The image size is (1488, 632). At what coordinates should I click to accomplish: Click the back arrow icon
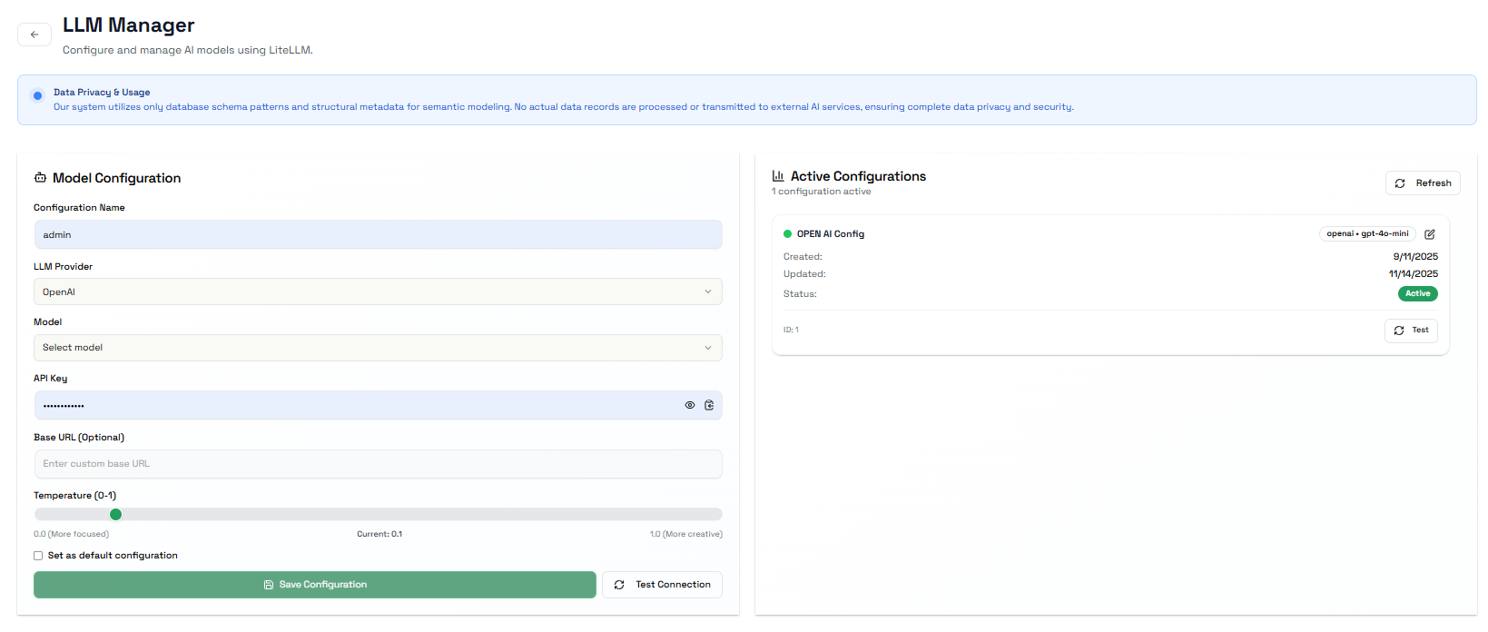pos(34,35)
